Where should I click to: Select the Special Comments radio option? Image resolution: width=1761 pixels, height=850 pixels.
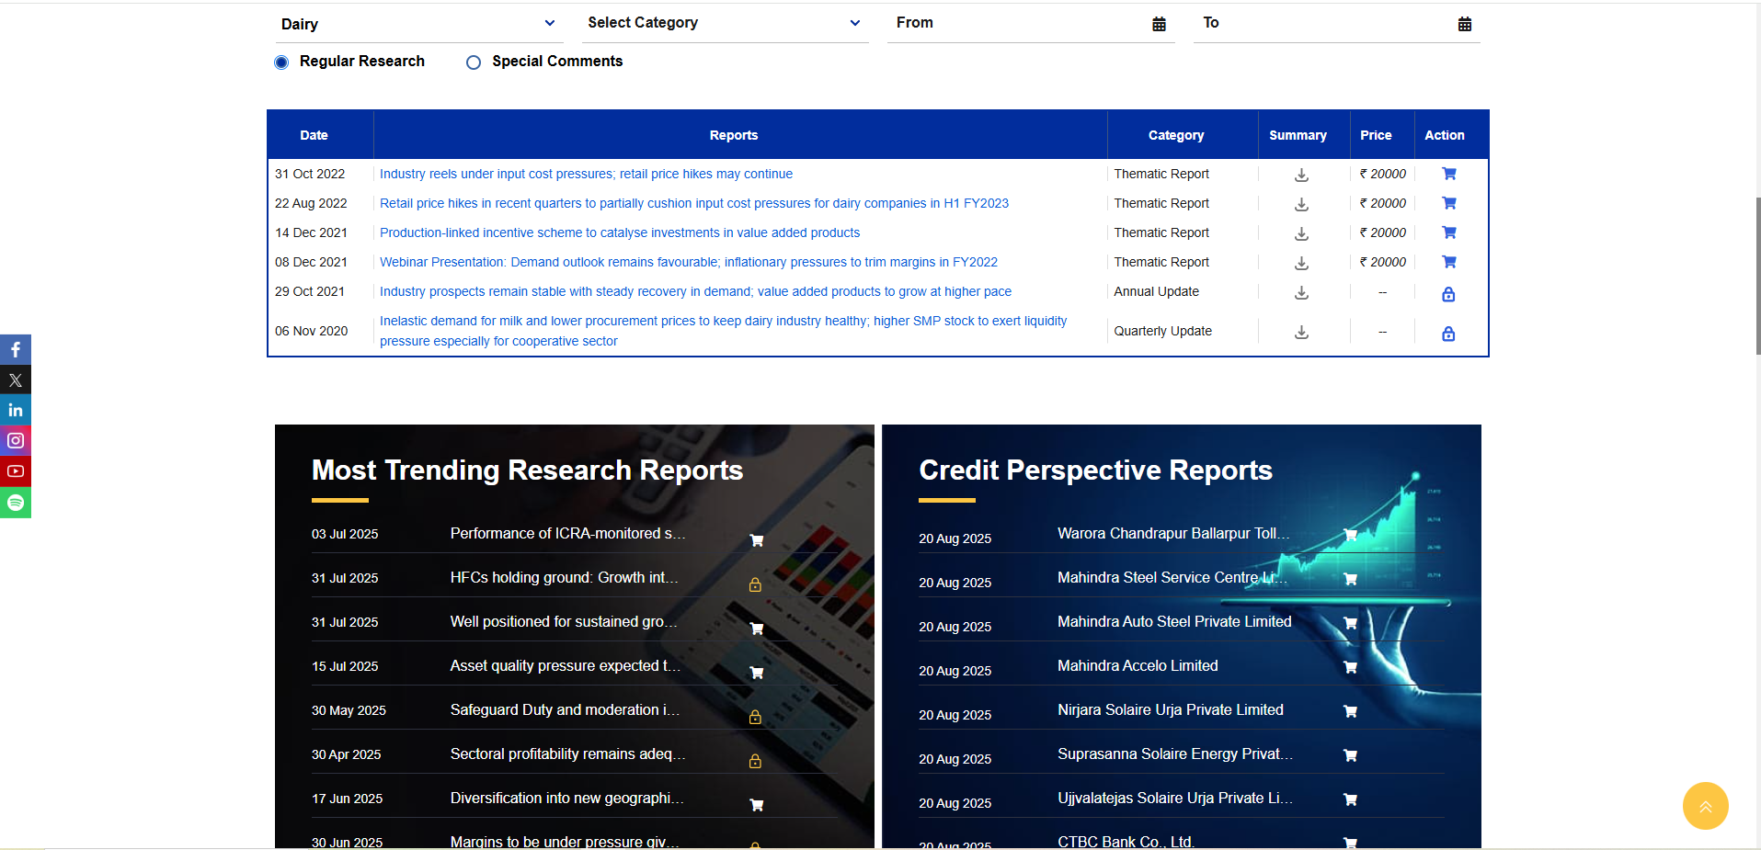(x=474, y=62)
